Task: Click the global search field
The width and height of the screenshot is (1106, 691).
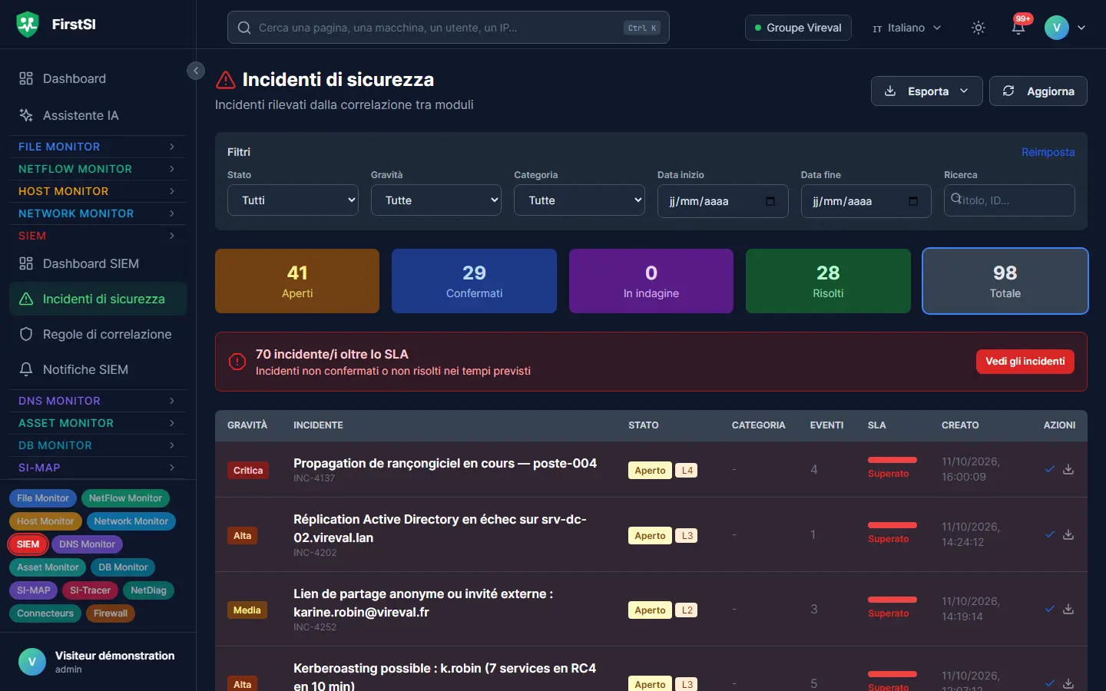Action: coord(448,28)
